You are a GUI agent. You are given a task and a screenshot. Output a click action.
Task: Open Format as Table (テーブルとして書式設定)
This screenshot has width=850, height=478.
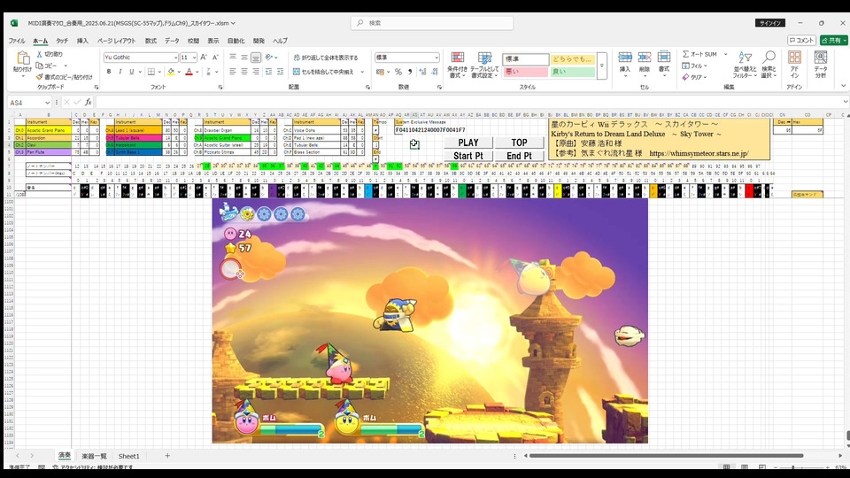484,65
